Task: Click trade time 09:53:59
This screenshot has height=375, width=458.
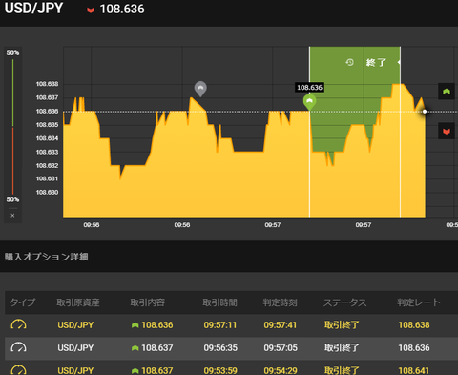Action: click(220, 370)
